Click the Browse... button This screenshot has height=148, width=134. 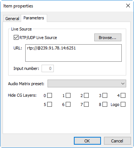tap(108, 38)
